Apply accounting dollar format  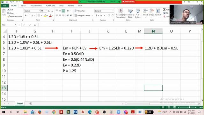coord(96,15)
